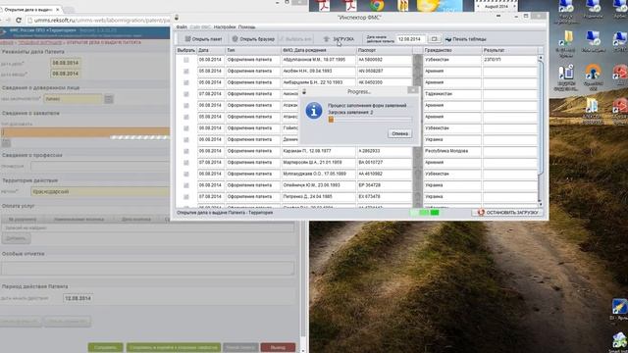Click the ОСТАНОВИТЬ ЗАГРУЗКУ lifebuoy icon

pos(481,213)
